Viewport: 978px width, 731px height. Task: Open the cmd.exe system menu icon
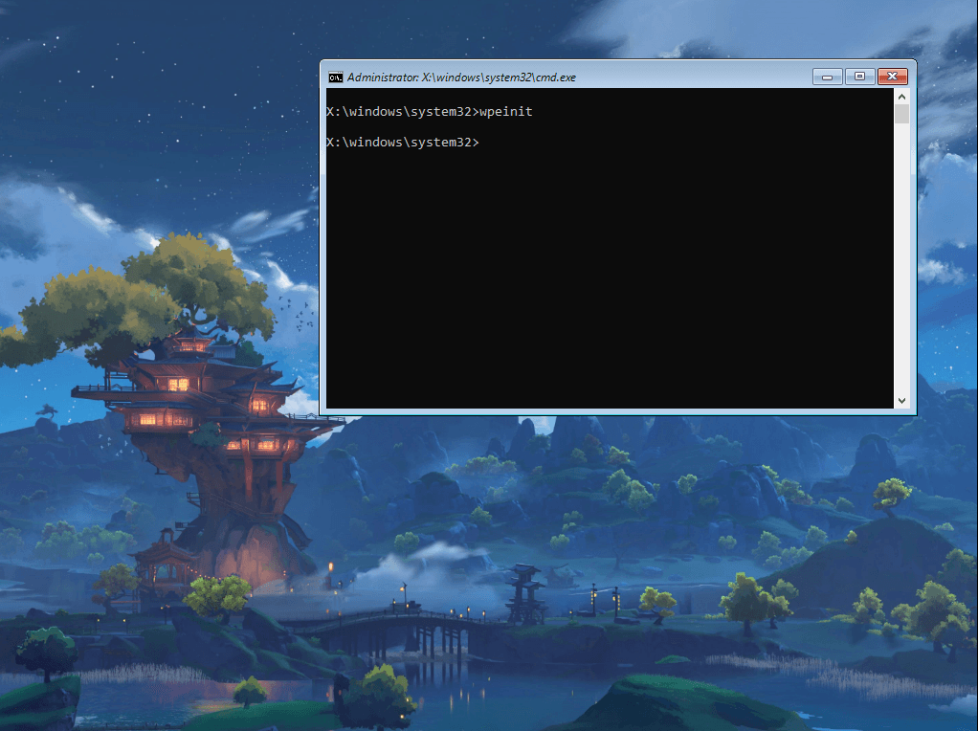(x=335, y=78)
